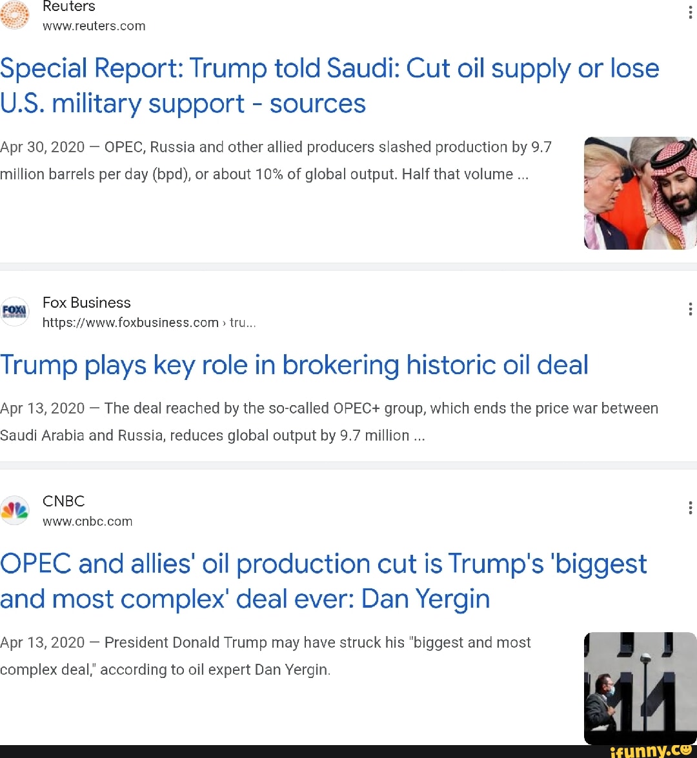Select the Fox Business logo icon

(x=15, y=312)
